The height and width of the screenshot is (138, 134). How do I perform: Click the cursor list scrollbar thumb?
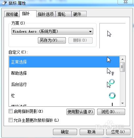click(122, 67)
